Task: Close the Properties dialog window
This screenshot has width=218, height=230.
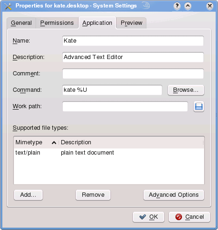Action: pos(210,6)
